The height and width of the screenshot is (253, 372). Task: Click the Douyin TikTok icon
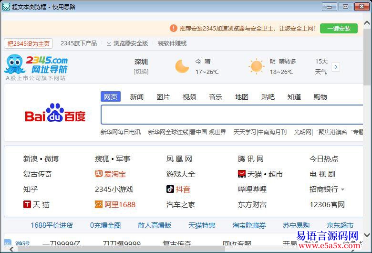coord(170,189)
